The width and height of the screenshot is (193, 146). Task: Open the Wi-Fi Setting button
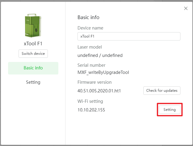coord(169,110)
